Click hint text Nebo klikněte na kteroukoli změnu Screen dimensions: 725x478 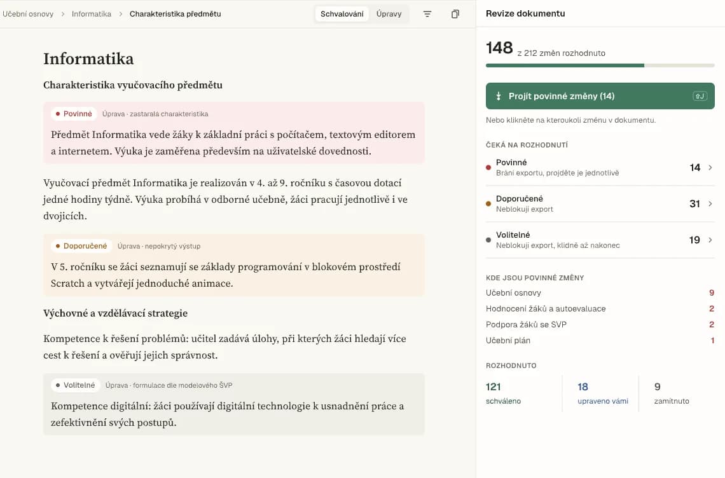(570, 120)
